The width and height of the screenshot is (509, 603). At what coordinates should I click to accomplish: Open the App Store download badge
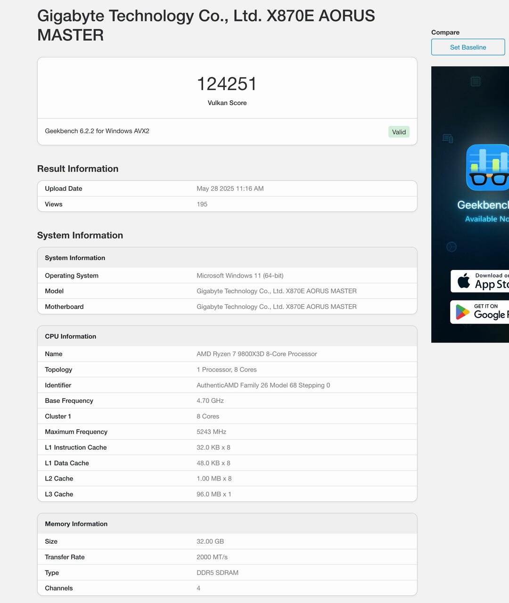[480, 281]
